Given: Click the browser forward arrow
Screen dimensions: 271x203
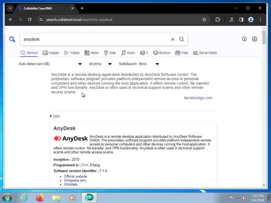Looking at the screenshot, I should click(x=20, y=20).
